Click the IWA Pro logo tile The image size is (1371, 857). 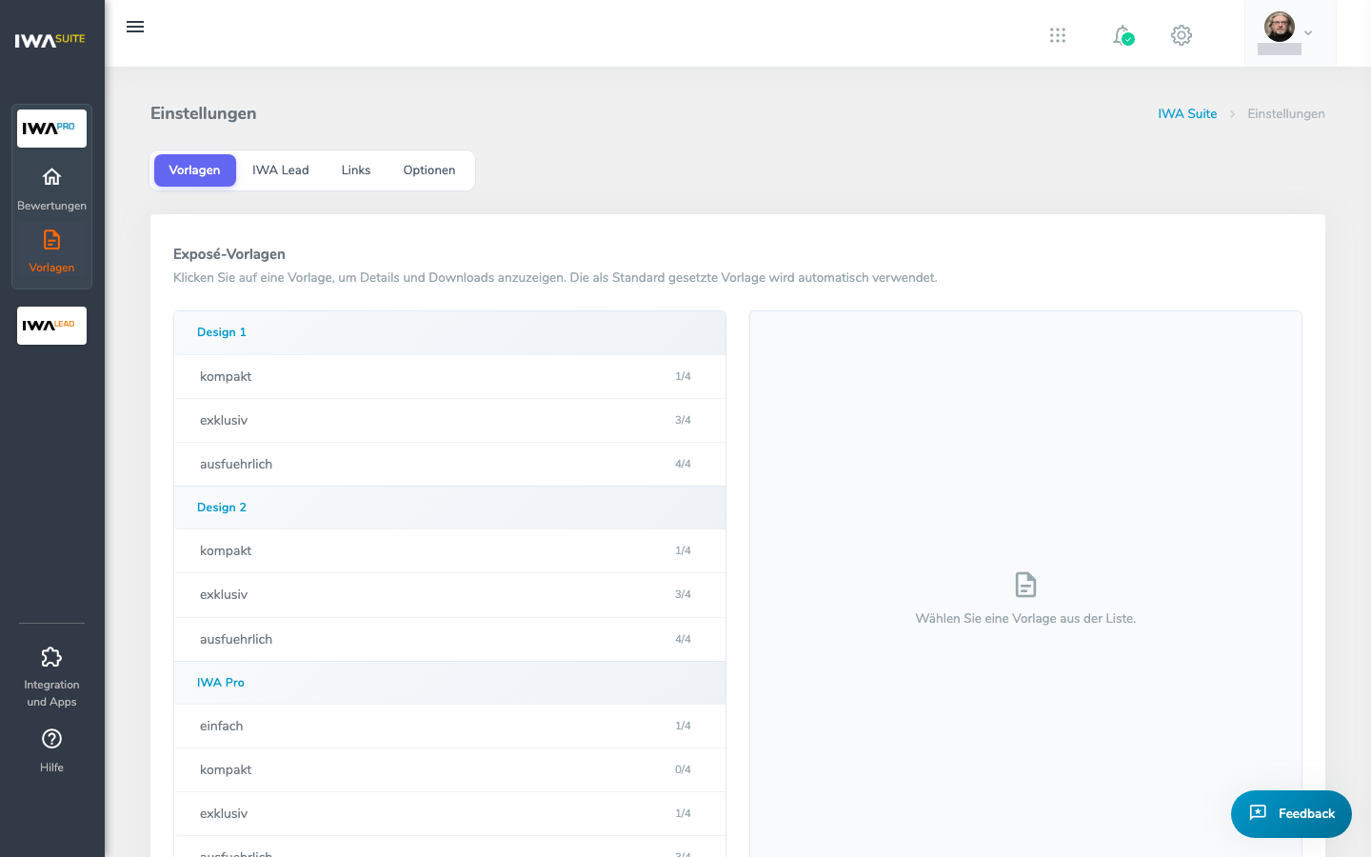51,129
